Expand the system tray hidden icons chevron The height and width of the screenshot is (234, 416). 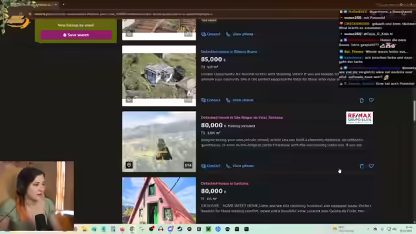coord(368,229)
